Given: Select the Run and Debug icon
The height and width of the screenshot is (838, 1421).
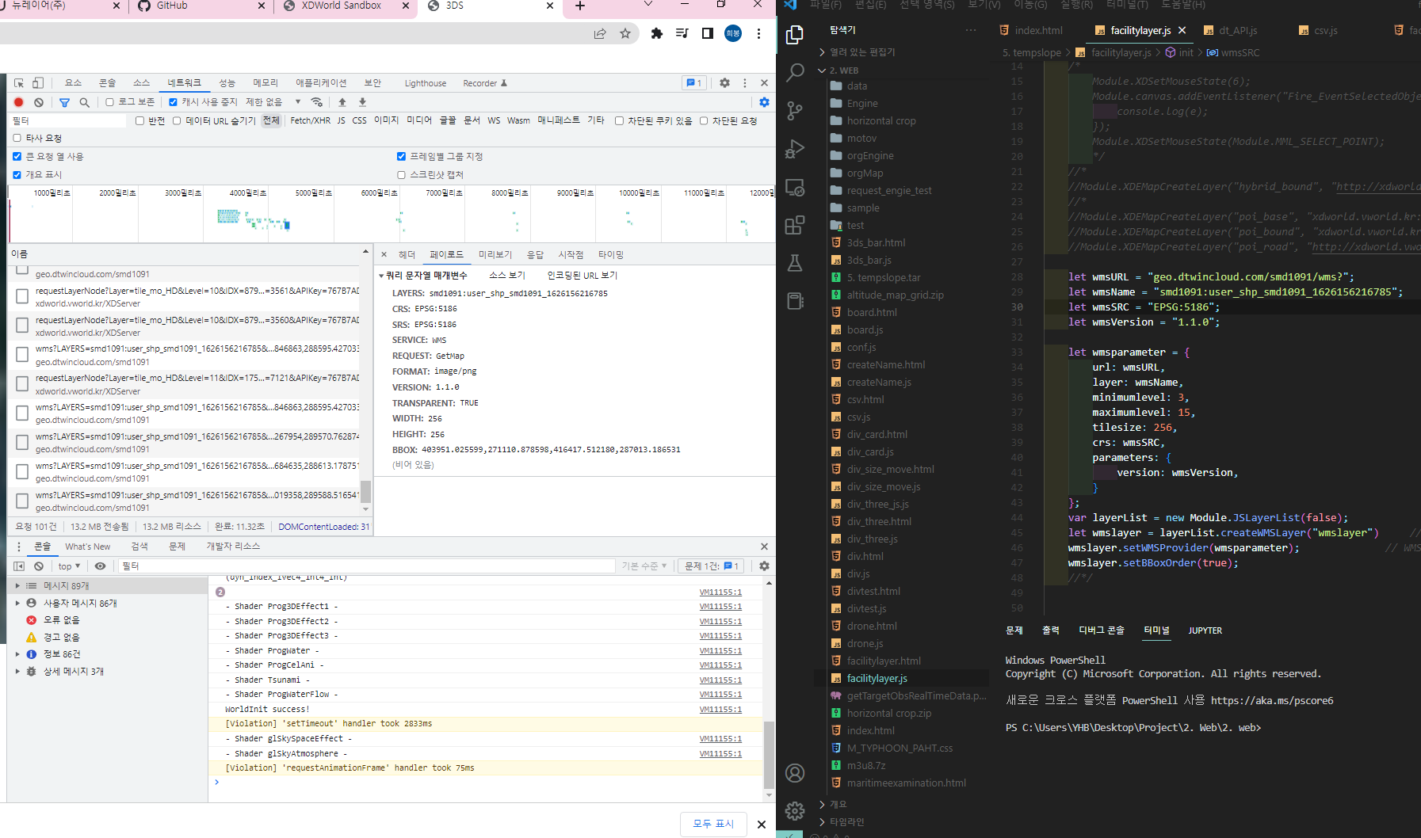Looking at the screenshot, I should (795, 148).
